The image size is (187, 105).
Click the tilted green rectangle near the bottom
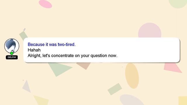(115, 89)
